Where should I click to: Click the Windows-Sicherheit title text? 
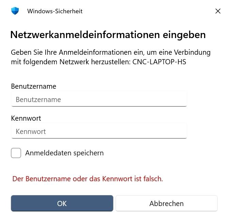[x=55, y=11]
